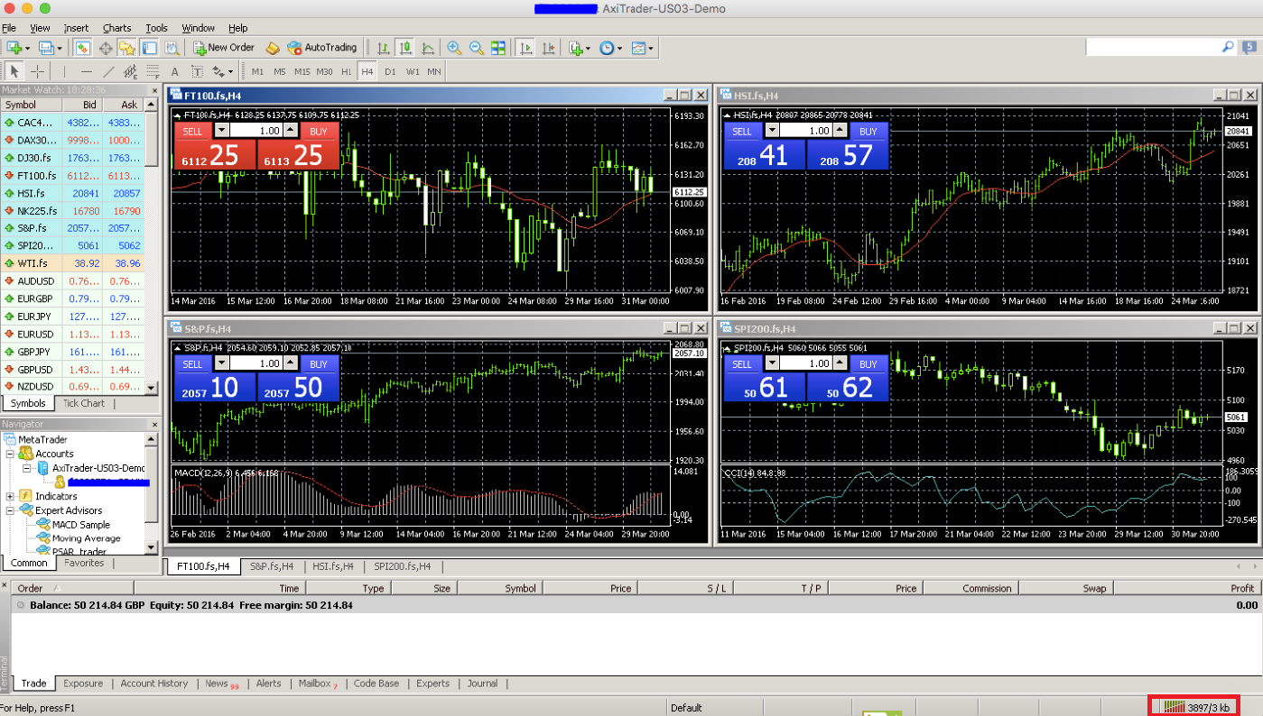Click the Tile Windows icon
This screenshot has height=716, width=1263.
[x=498, y=48]
